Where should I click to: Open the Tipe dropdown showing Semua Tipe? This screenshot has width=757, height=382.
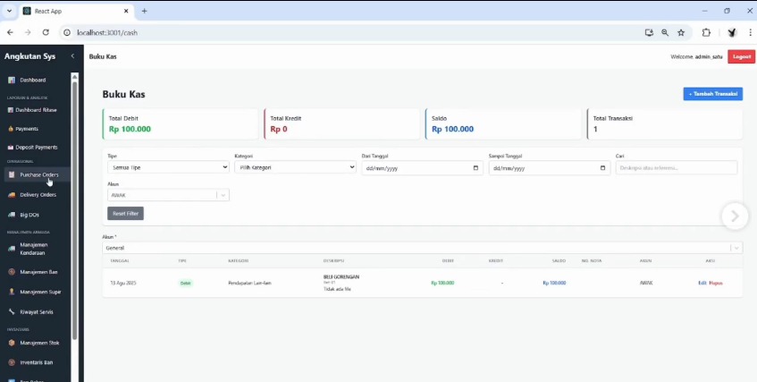[168, 167]
